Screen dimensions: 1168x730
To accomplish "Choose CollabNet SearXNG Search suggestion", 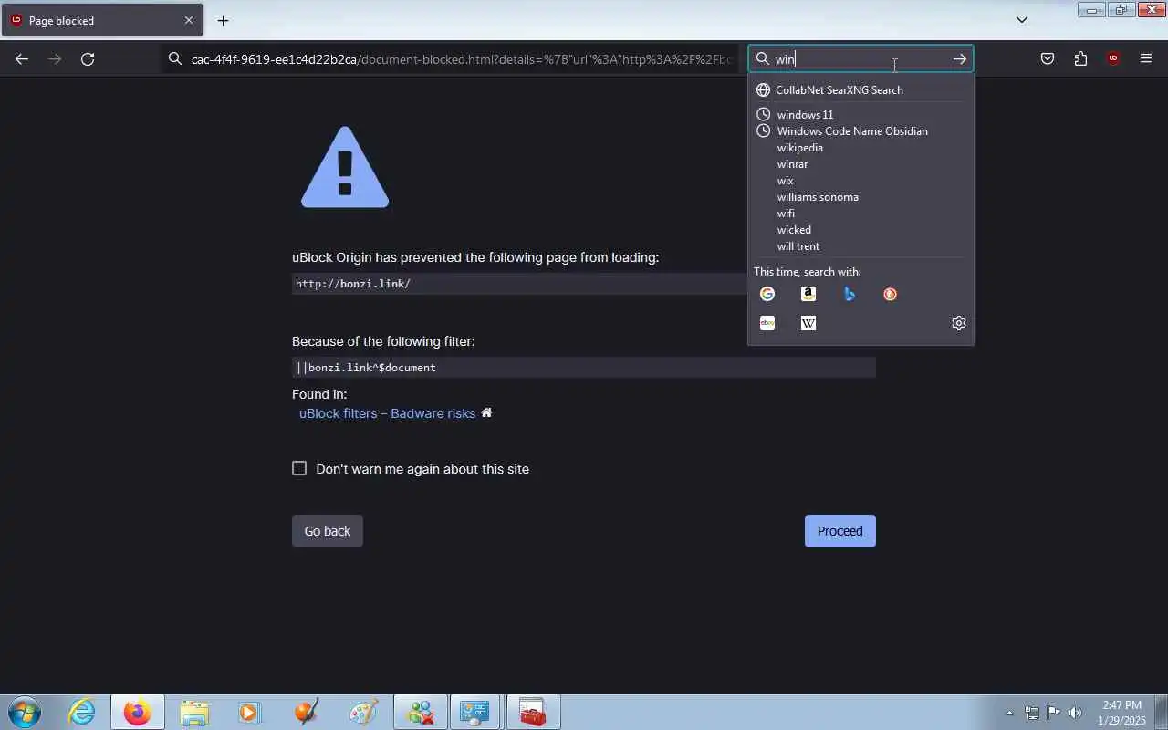I will [860, 89].
